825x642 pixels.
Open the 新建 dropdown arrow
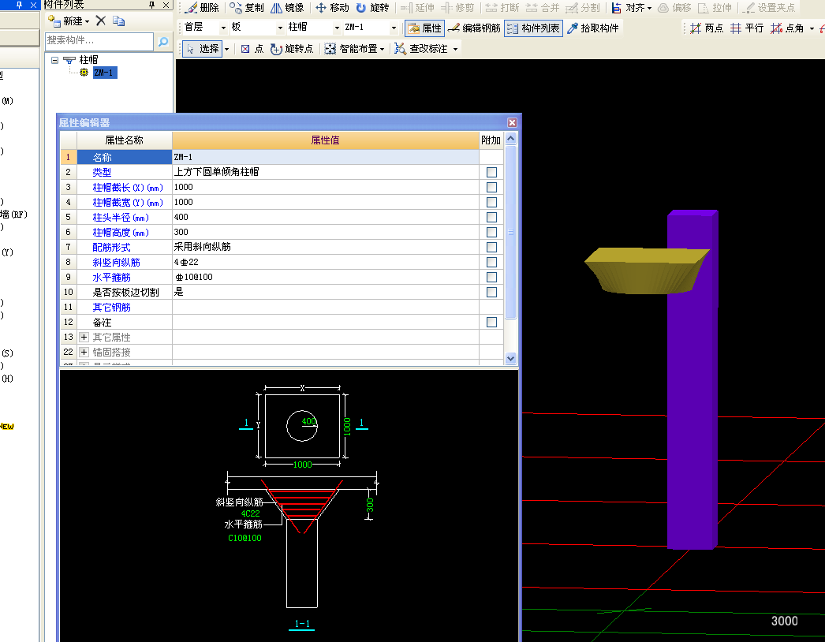tap(87, 21)
